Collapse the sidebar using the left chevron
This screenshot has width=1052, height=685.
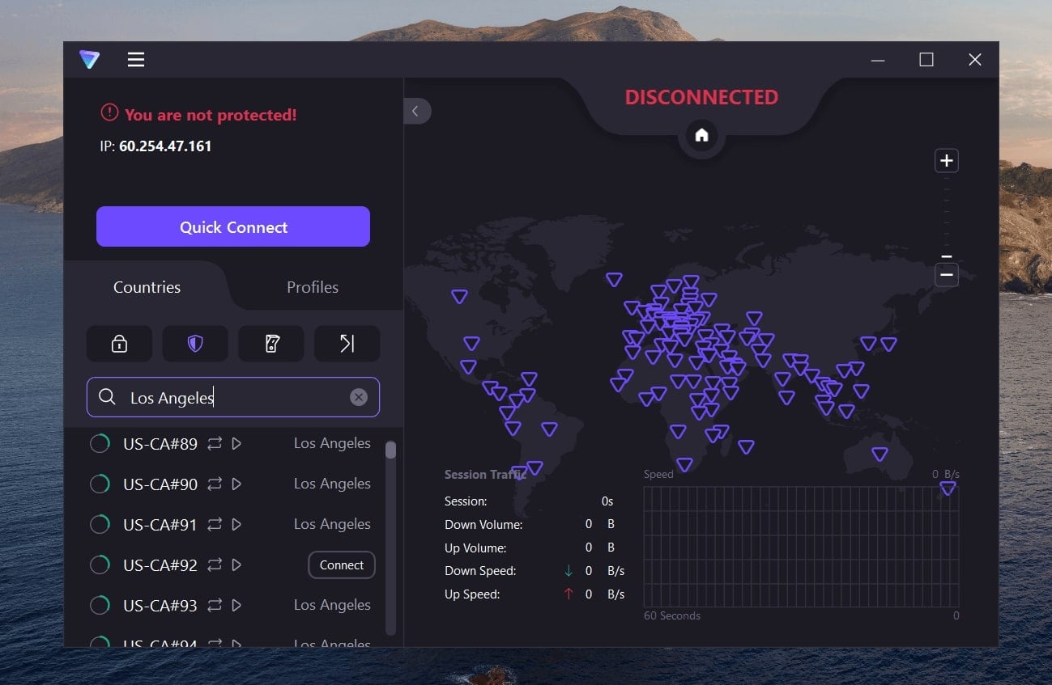[418, 111]
